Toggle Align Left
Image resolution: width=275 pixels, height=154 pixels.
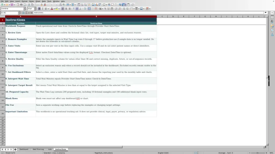(x=63, y=9)
